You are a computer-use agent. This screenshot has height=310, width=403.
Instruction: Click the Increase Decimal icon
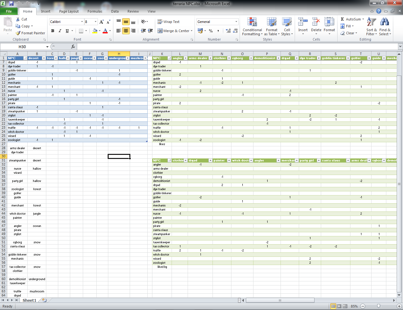point(228,31)
